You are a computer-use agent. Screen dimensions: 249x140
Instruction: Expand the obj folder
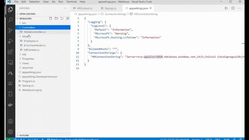pyautogui.click(x=24, y=54)
